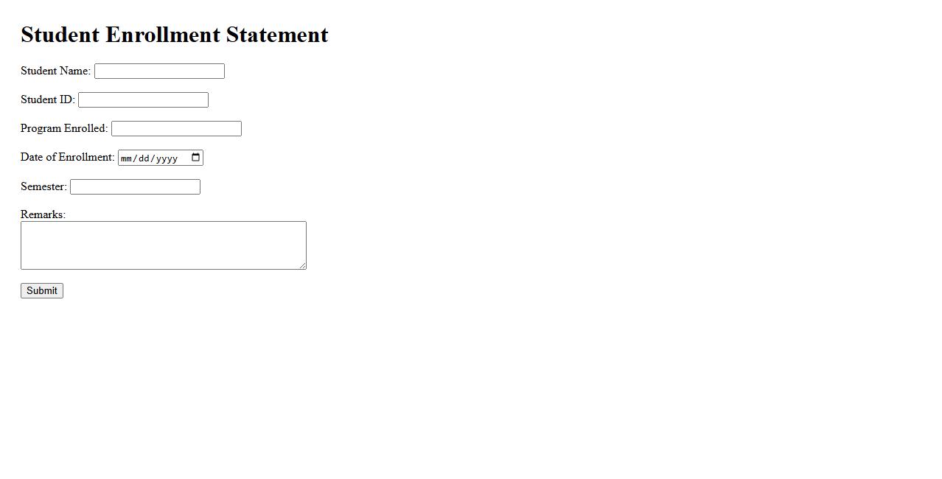
Task: Click the Remarks textarea resize handle
Action: (302, 265)
